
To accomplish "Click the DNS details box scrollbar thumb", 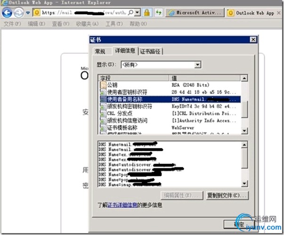I will [x=244, y=158].
